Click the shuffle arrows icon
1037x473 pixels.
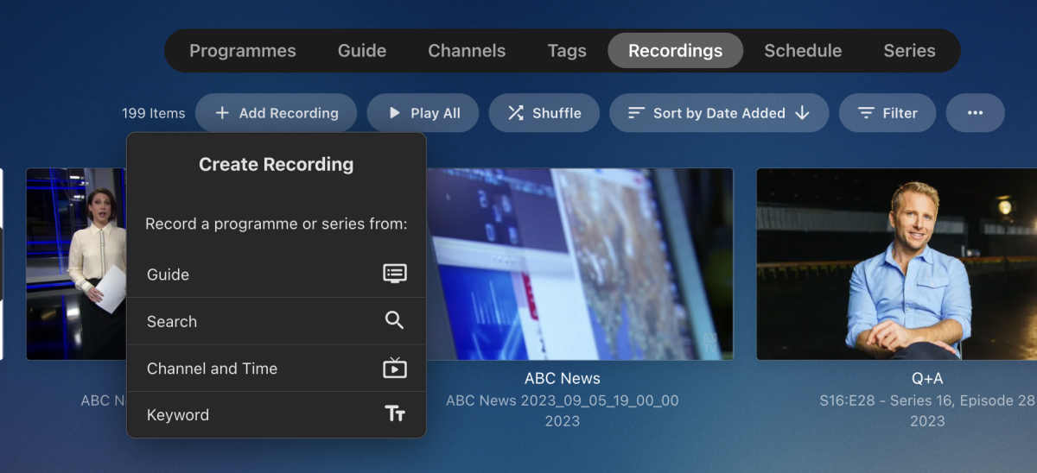(x=516, y=113)
